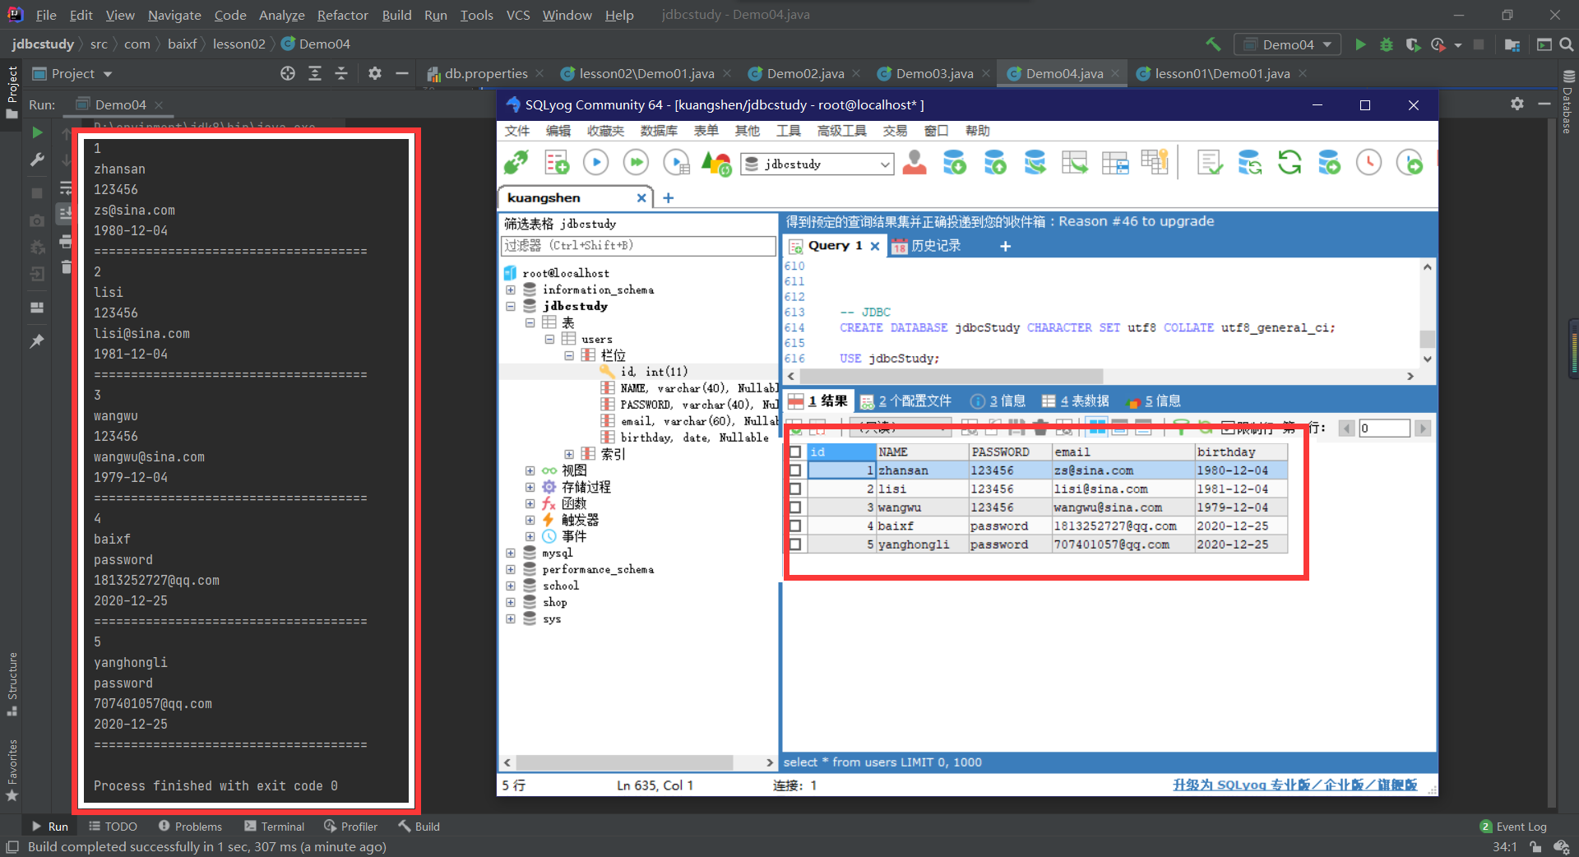Click the query formatter checklist icon in SQLyog

1210,163
